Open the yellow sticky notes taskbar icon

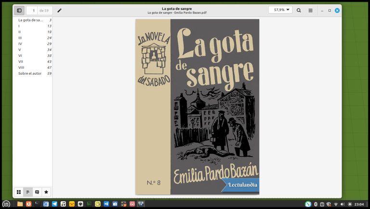tap(98, 204)
